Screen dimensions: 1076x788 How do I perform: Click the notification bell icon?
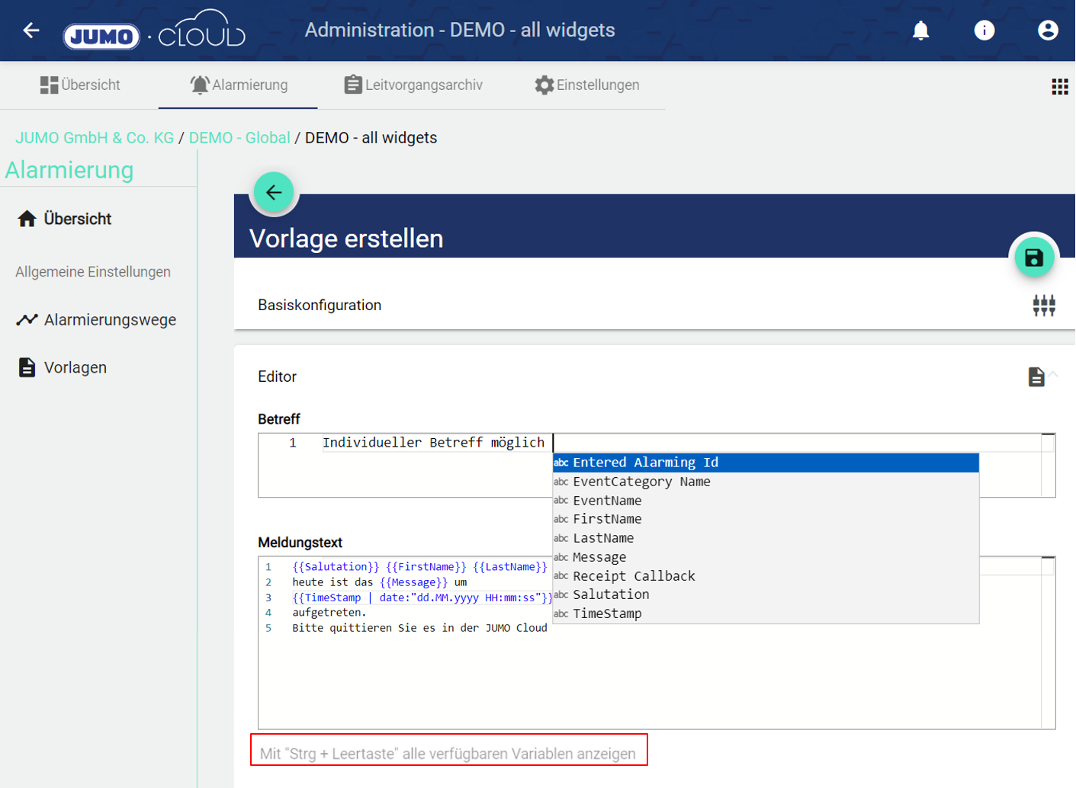(x=920, y=30)
